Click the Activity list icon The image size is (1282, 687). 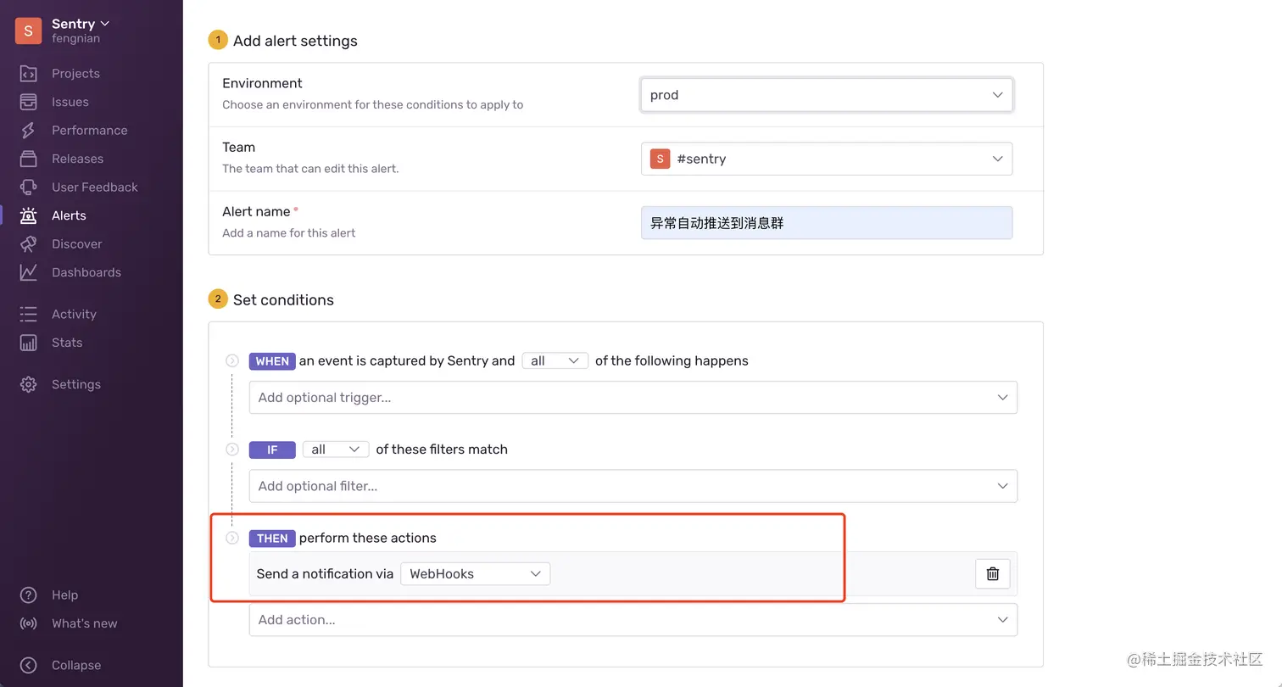[x=28, y=315]
